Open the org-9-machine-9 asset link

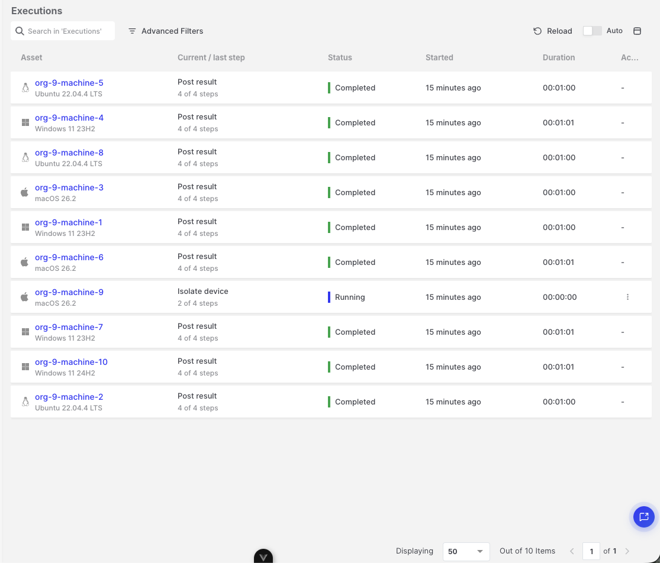69,292
